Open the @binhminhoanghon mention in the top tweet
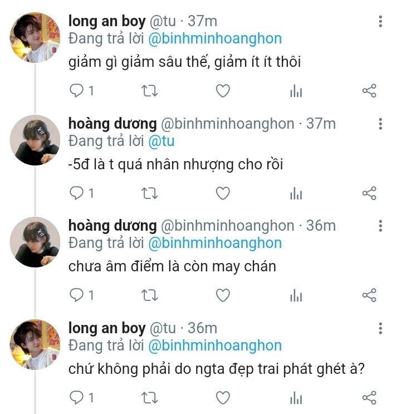 click(x=215, y=38)
